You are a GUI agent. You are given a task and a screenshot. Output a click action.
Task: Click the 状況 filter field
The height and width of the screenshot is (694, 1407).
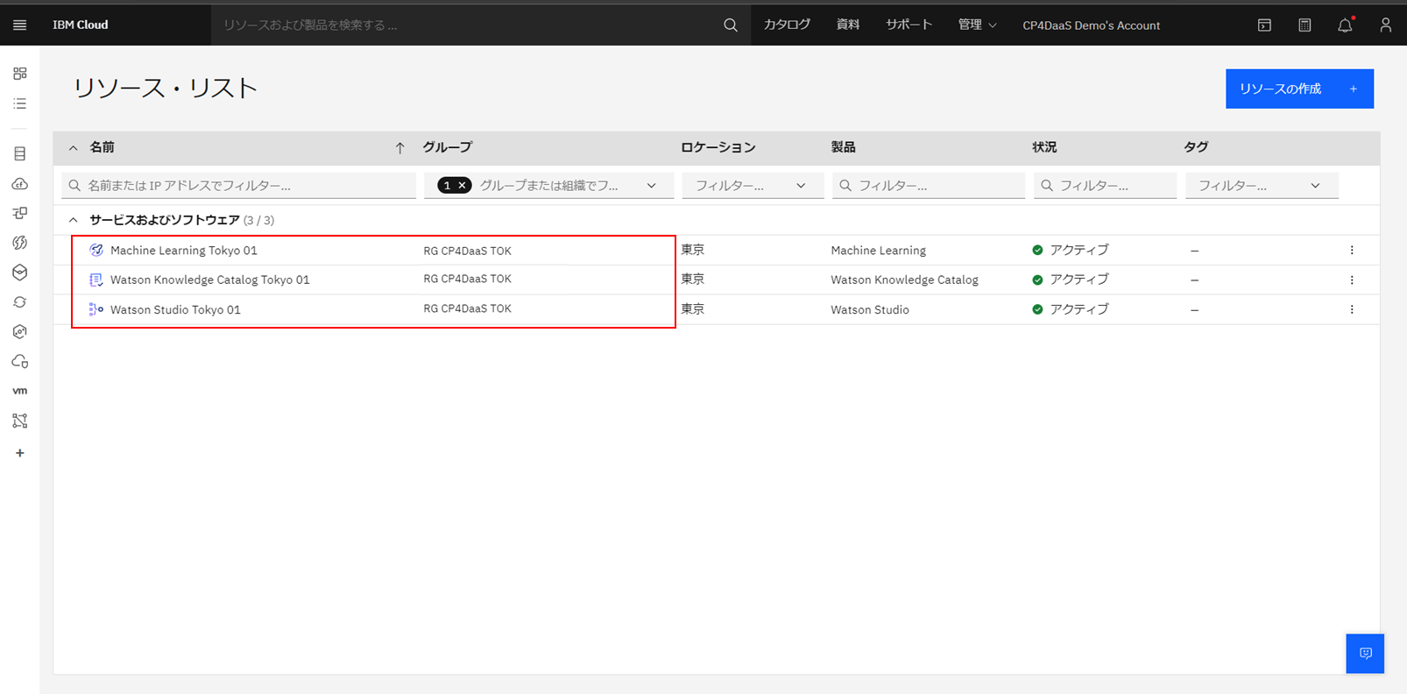(x=1105, y=186)
